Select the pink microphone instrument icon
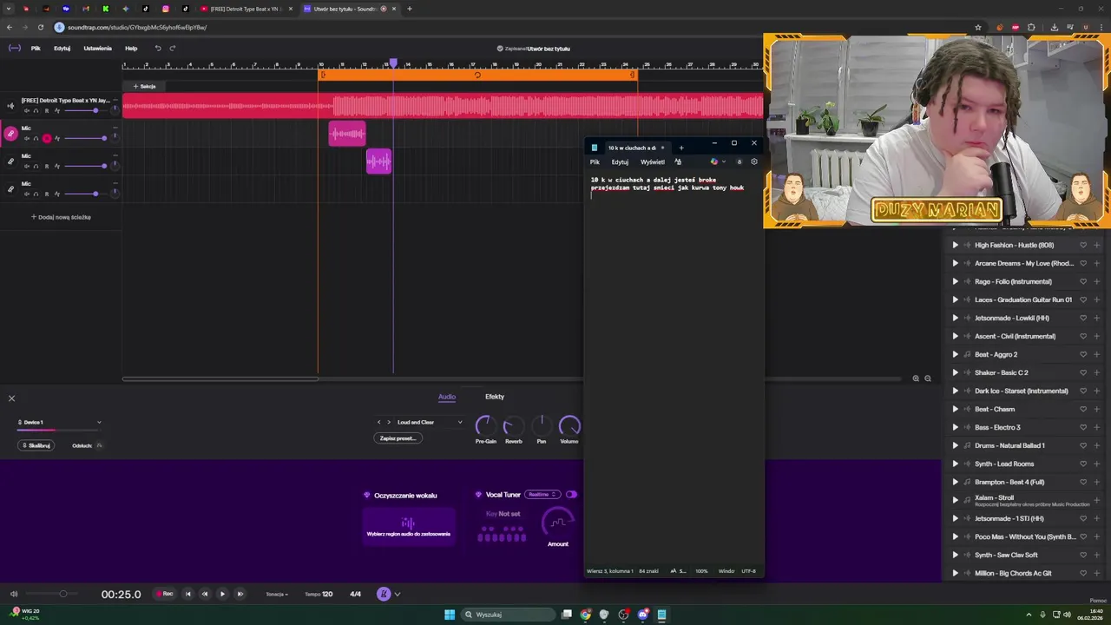Screen dimensions: 1111x625 coord(10,134)
